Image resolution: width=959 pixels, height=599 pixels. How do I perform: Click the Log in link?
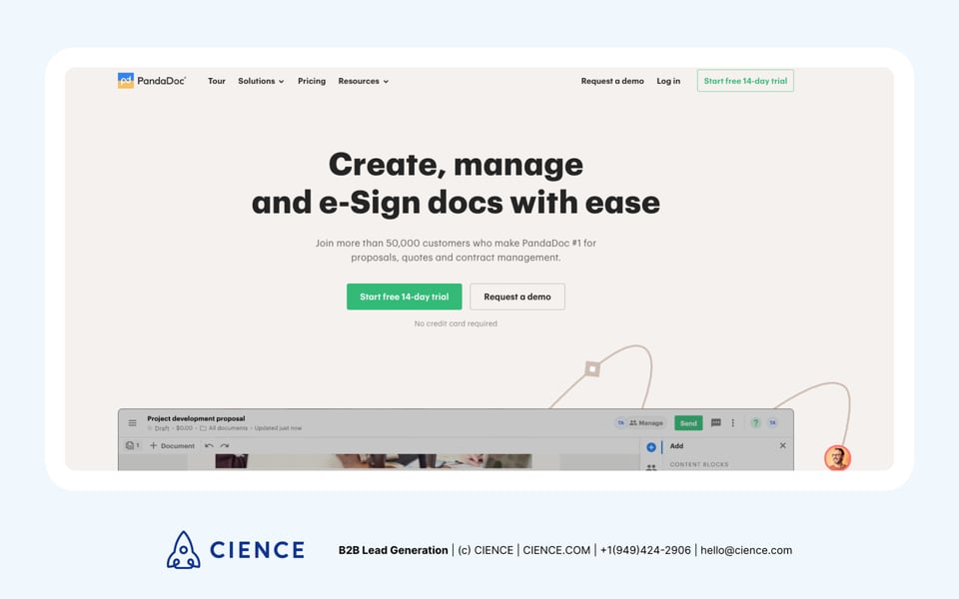coord(668,81)
